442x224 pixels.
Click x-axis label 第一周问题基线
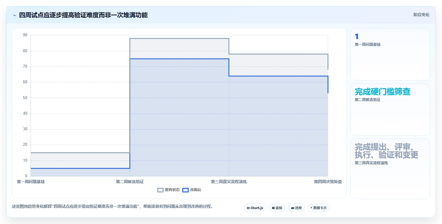click(31, 182)
